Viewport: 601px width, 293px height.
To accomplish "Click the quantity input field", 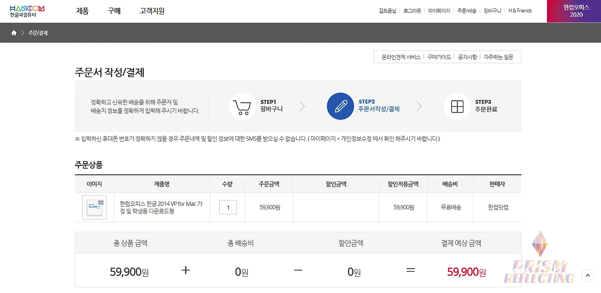I will pos(228,207).
